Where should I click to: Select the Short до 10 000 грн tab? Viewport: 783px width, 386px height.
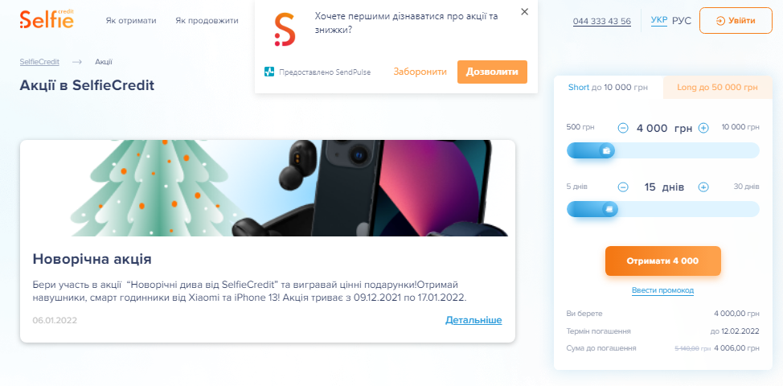point(608,88)
